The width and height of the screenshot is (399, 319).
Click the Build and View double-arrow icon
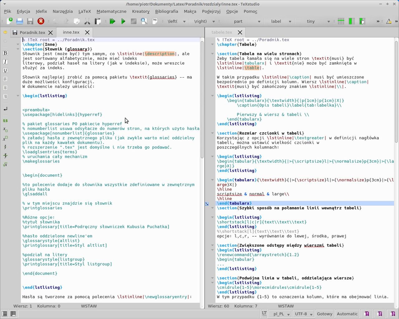click(113, 21)
